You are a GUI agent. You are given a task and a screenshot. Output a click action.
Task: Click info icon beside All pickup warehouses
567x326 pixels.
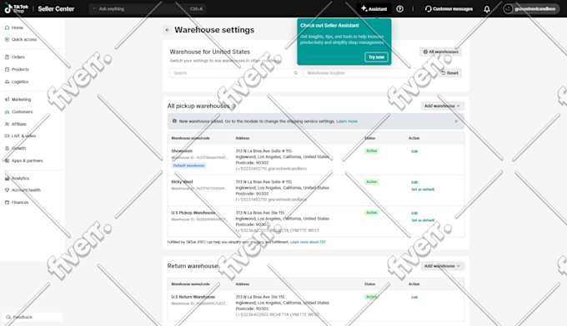click(x=233, y=106)
